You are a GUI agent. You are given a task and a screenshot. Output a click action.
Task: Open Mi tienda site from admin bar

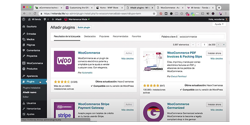pyautogui.click(x=34, y=19)
